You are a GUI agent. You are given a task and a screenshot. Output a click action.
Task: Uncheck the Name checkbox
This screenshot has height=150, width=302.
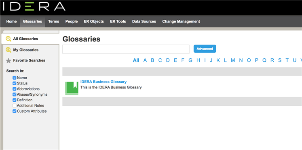14,78
